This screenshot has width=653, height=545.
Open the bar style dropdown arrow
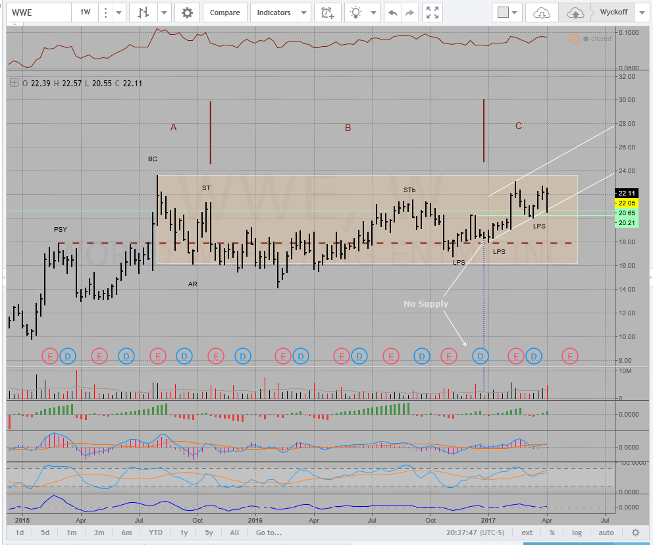pyautogui.click(x=164, y=13)
